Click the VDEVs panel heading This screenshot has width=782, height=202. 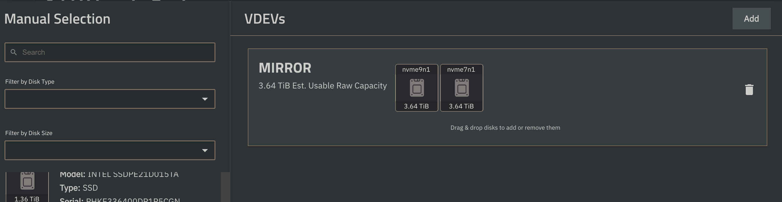pos(264,19)
